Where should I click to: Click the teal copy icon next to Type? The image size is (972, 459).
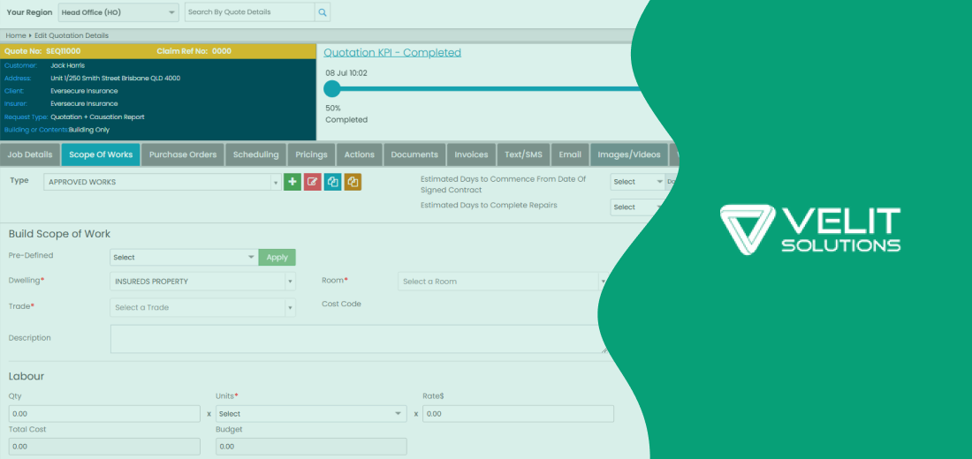332,182
